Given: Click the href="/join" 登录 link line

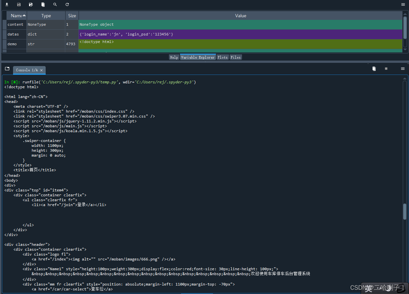Looking at the screenshot, I should [69, 205].
